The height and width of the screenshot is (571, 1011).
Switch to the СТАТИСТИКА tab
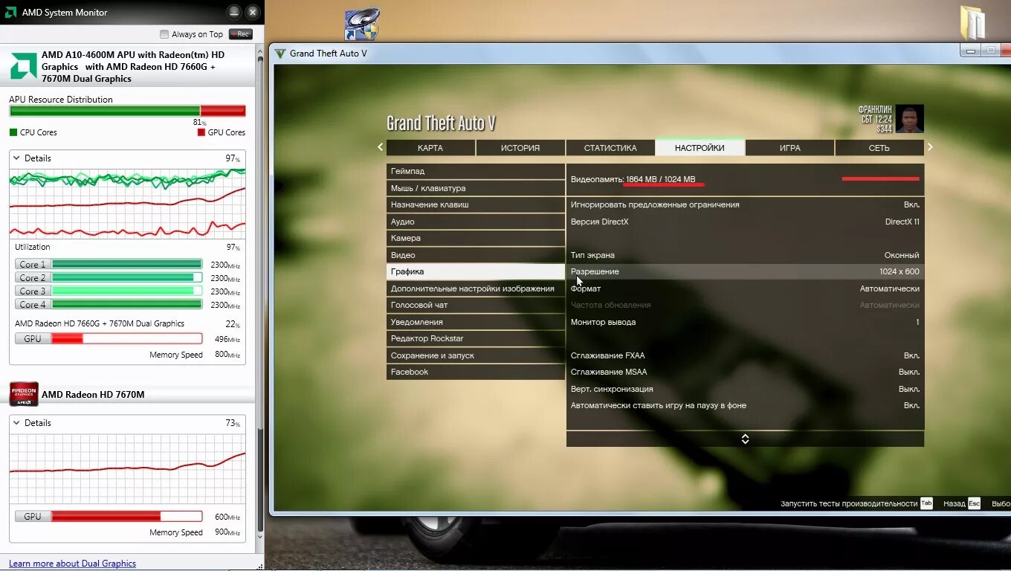(x=610, y=148)
